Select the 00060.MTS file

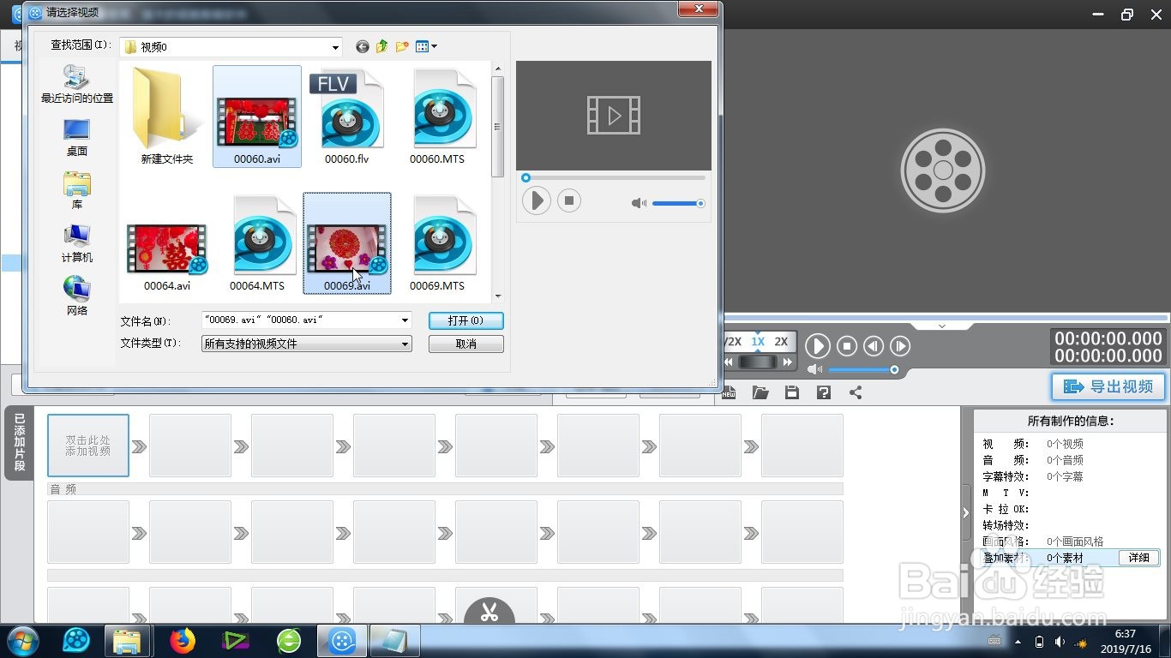point(437,117)
